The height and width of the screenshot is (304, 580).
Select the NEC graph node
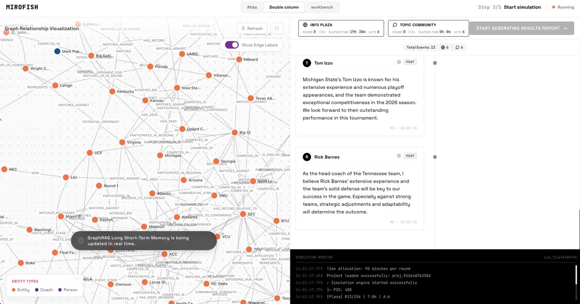[4, 169]
